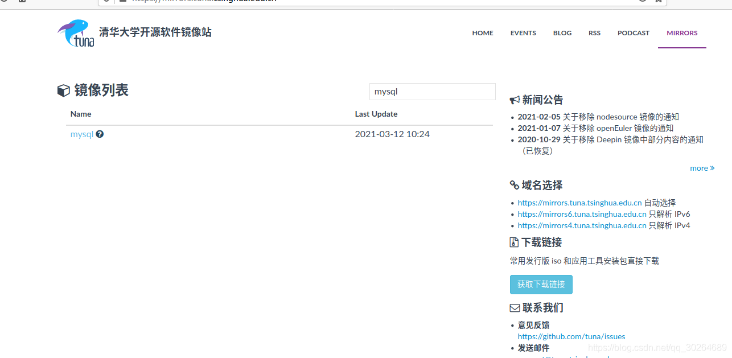
Task: Click the 常用发行版 iso description text
Action: 585,261
